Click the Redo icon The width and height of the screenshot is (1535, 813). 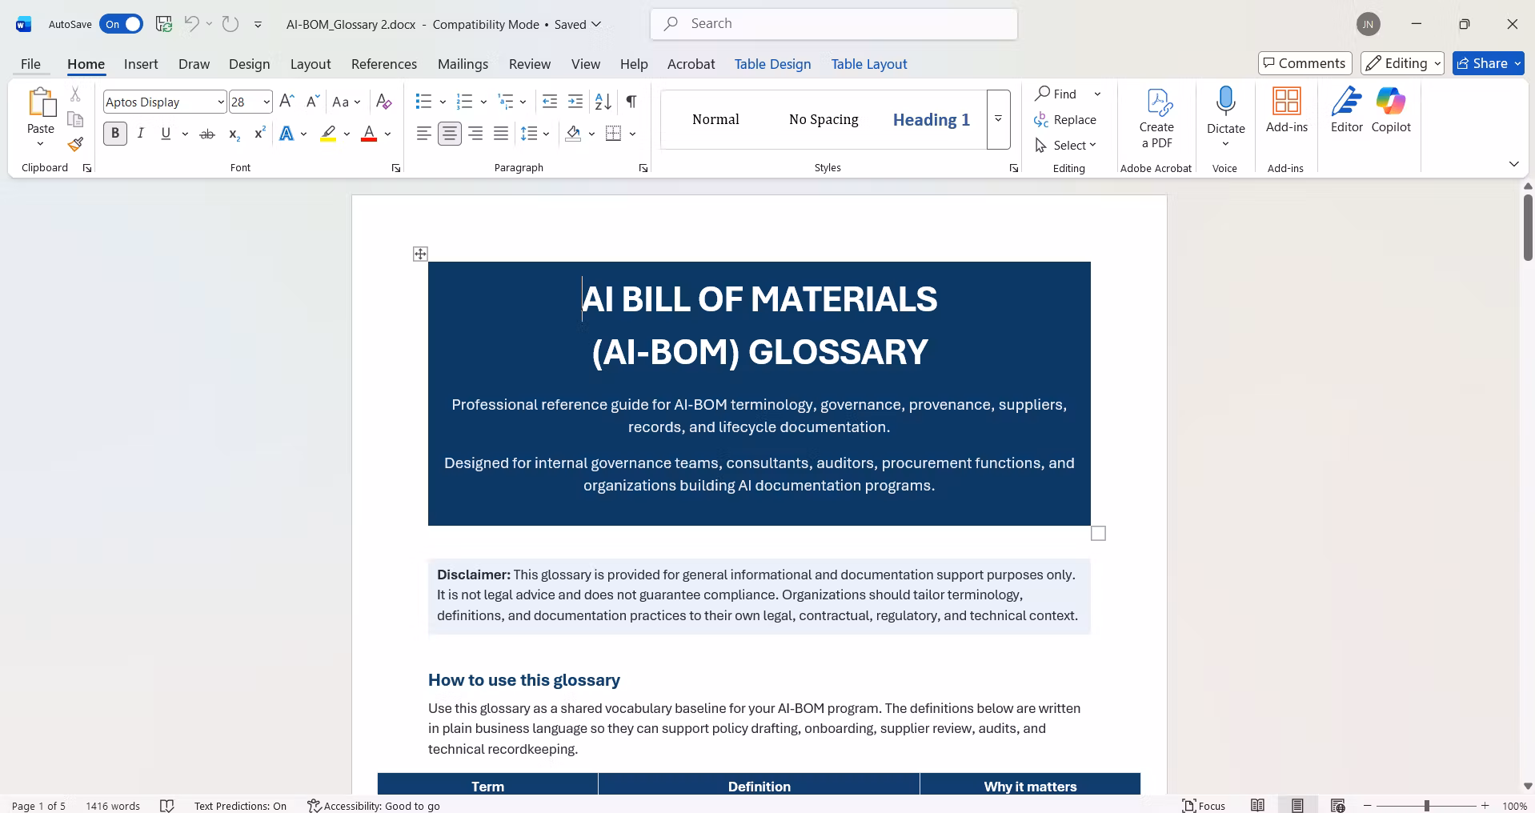[x=230, y=24]
